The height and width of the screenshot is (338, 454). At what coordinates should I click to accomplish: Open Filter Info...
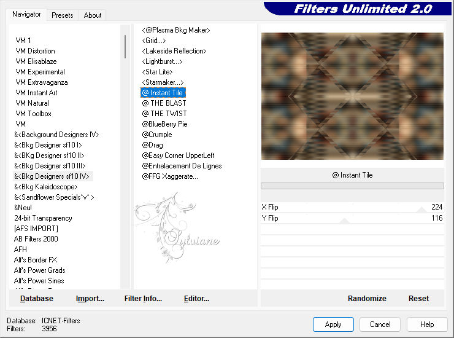click(x=143, y=298)
